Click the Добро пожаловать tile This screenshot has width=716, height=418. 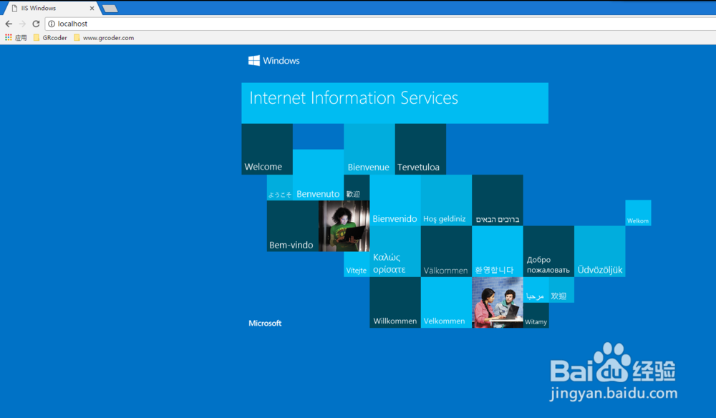(548, 251)
